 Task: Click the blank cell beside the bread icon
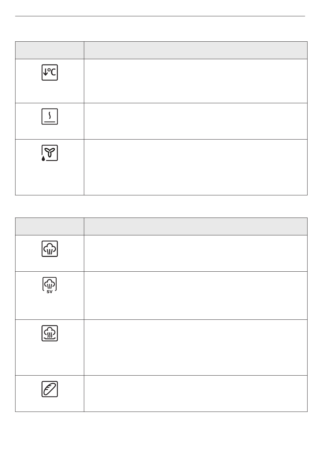point(196,394)
